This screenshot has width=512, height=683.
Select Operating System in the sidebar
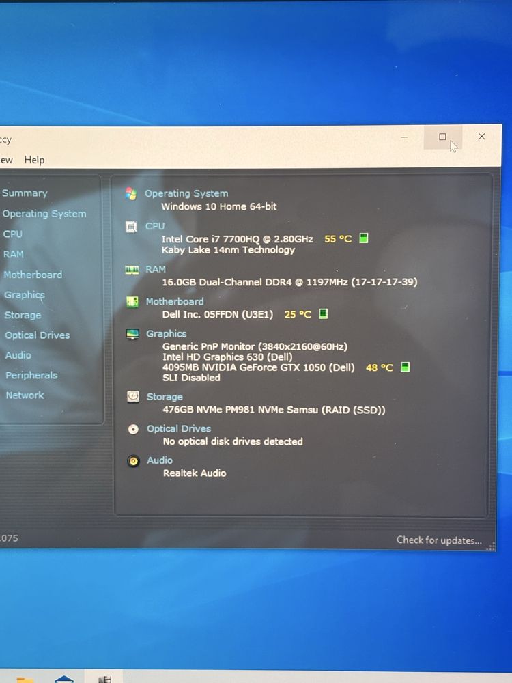coord(44,213)
